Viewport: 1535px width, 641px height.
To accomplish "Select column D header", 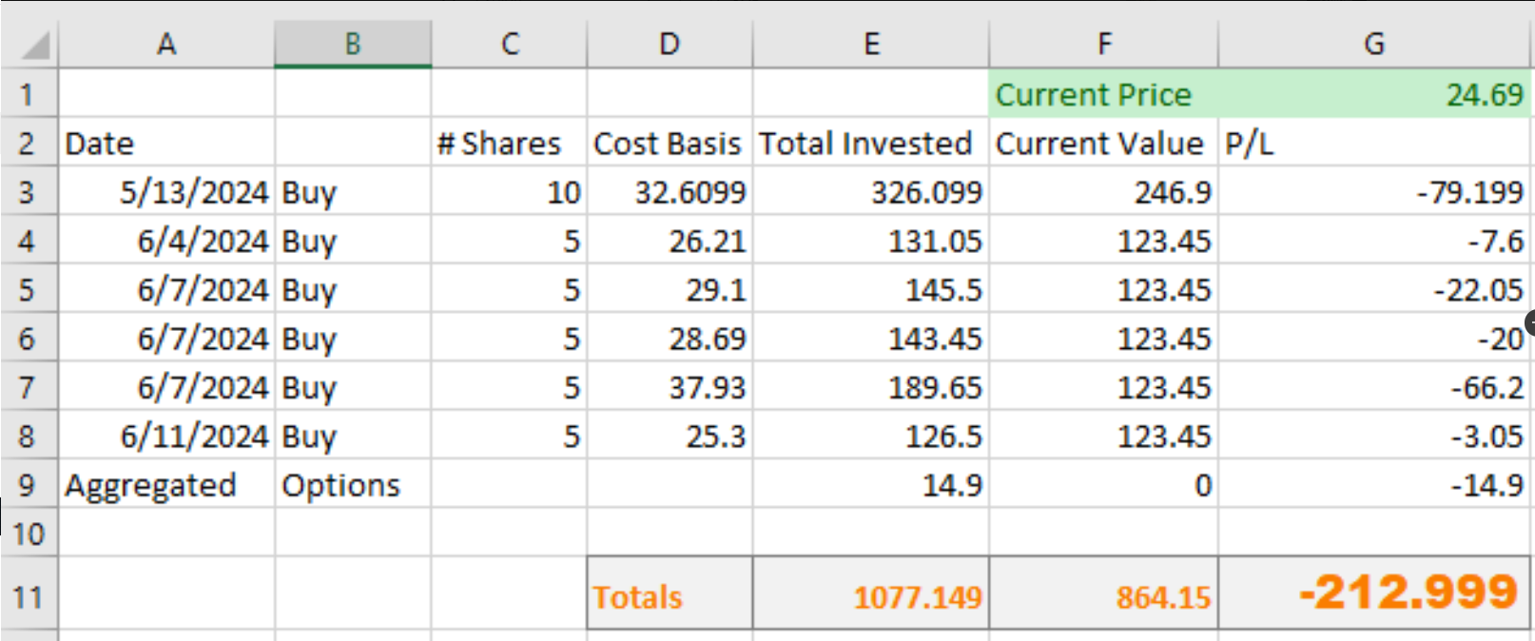I will tap(670, 44).
